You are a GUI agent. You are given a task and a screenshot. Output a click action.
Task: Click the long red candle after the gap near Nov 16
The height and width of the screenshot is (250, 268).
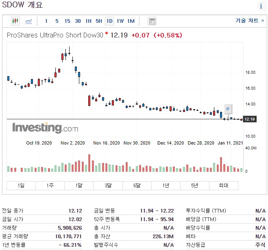coord(89,101)
